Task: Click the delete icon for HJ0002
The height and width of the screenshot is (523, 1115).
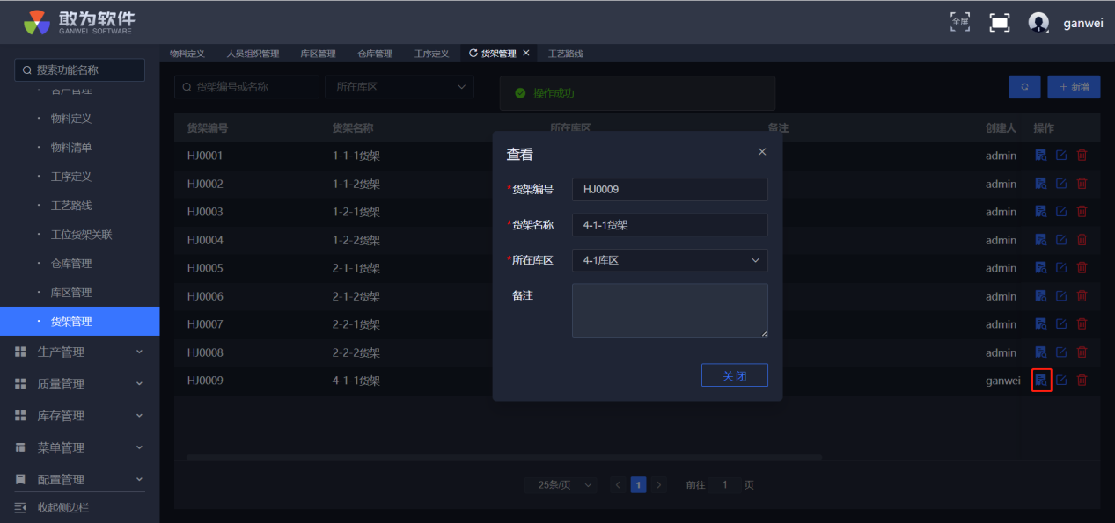Action: pos(1082,184)
